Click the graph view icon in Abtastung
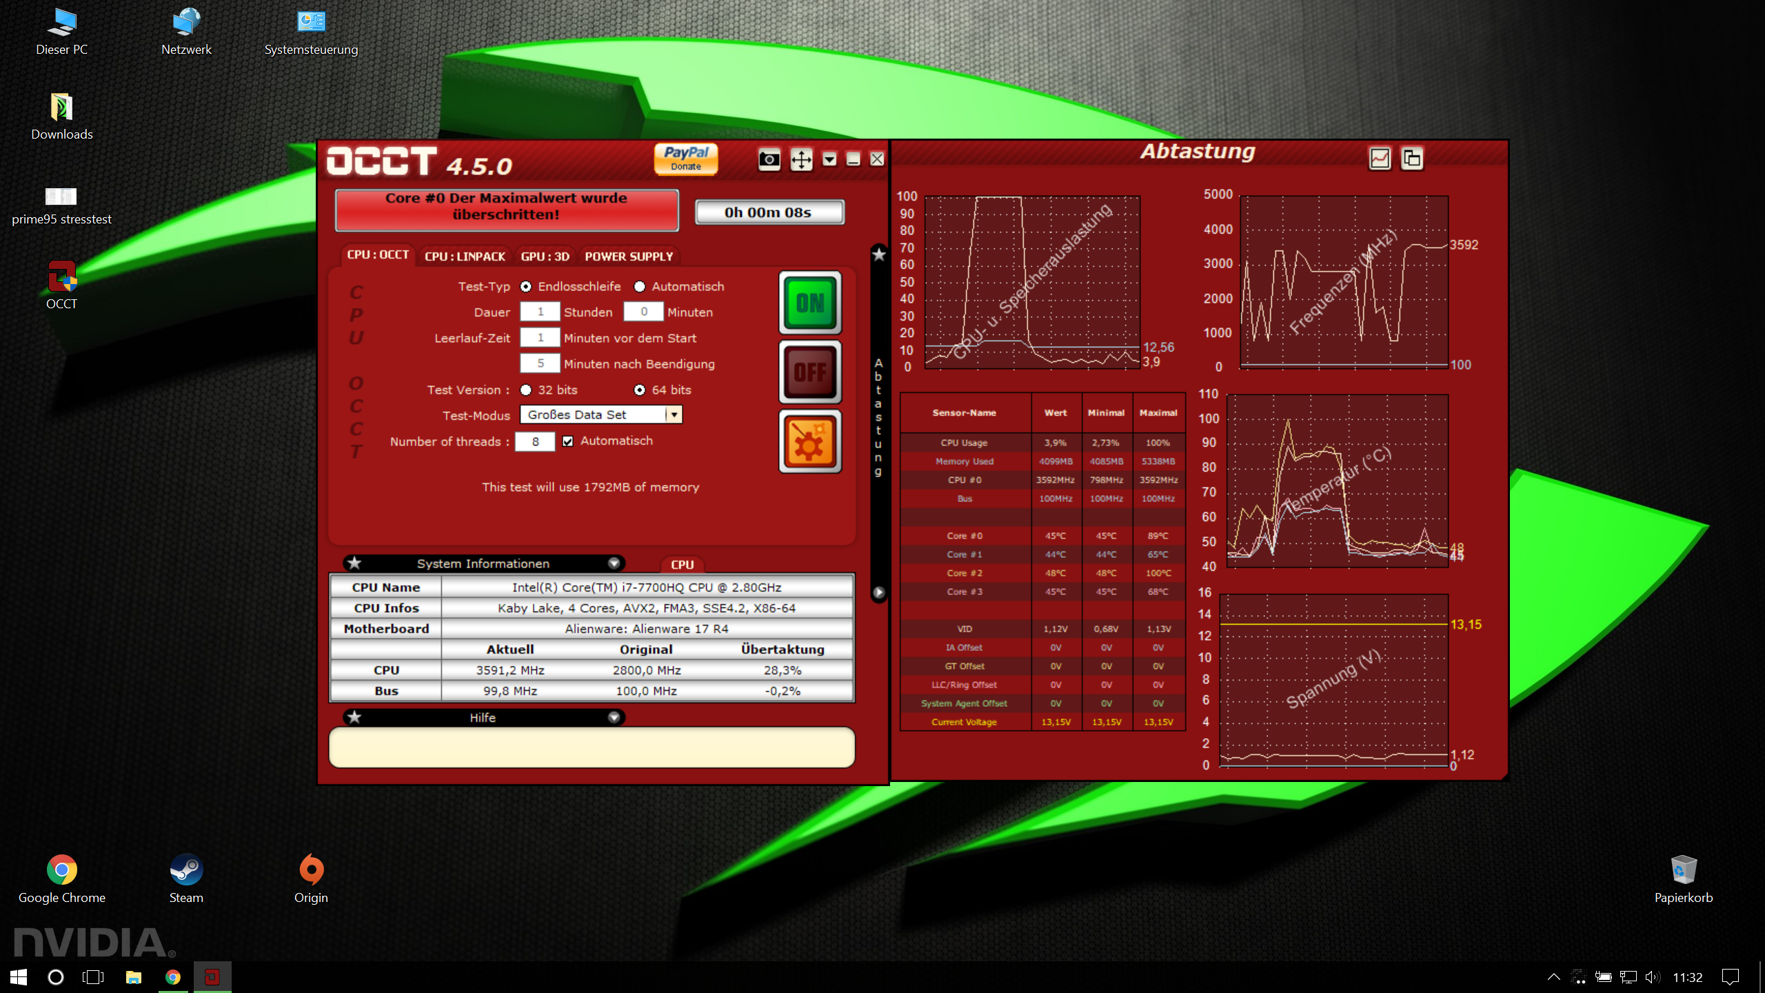 coord(1380,159)
